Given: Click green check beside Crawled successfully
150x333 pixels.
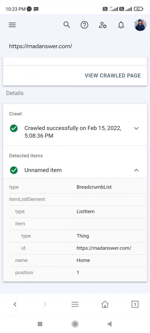Looking at the screenshot, I should pos(14,128).
